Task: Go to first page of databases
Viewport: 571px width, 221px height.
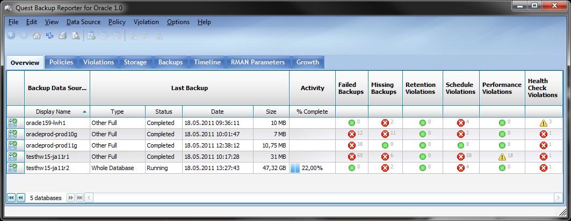Action: coord(11,198)
